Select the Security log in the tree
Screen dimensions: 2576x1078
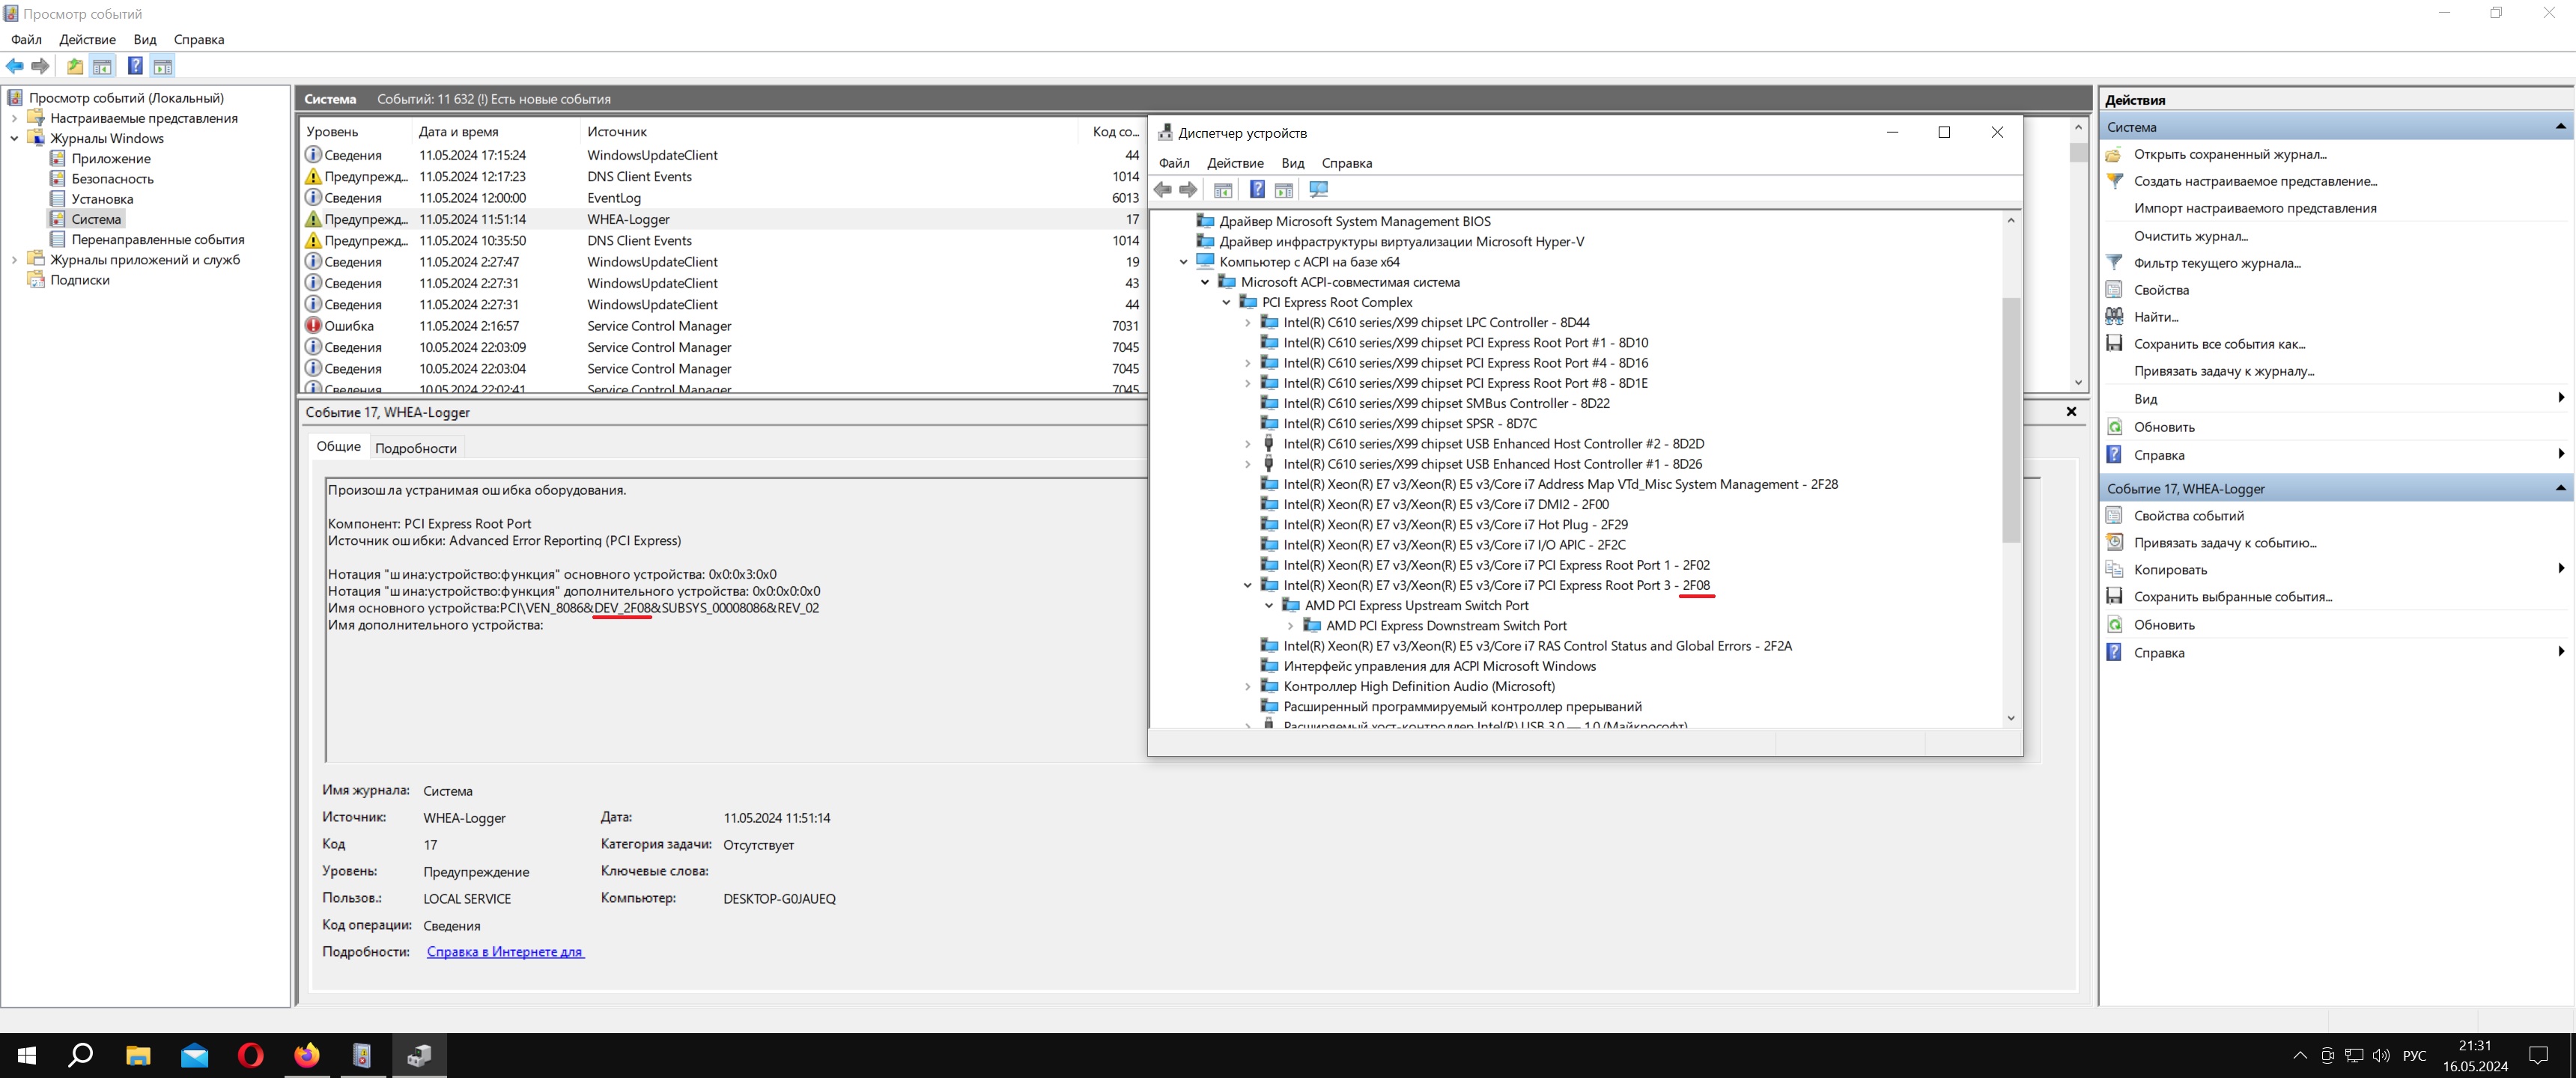[x=112, y=179]
